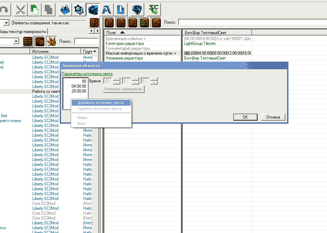Screen dimensions: 327x233
Task: Open the Import module down-arrow icon
Action: [x=120, y=10]
